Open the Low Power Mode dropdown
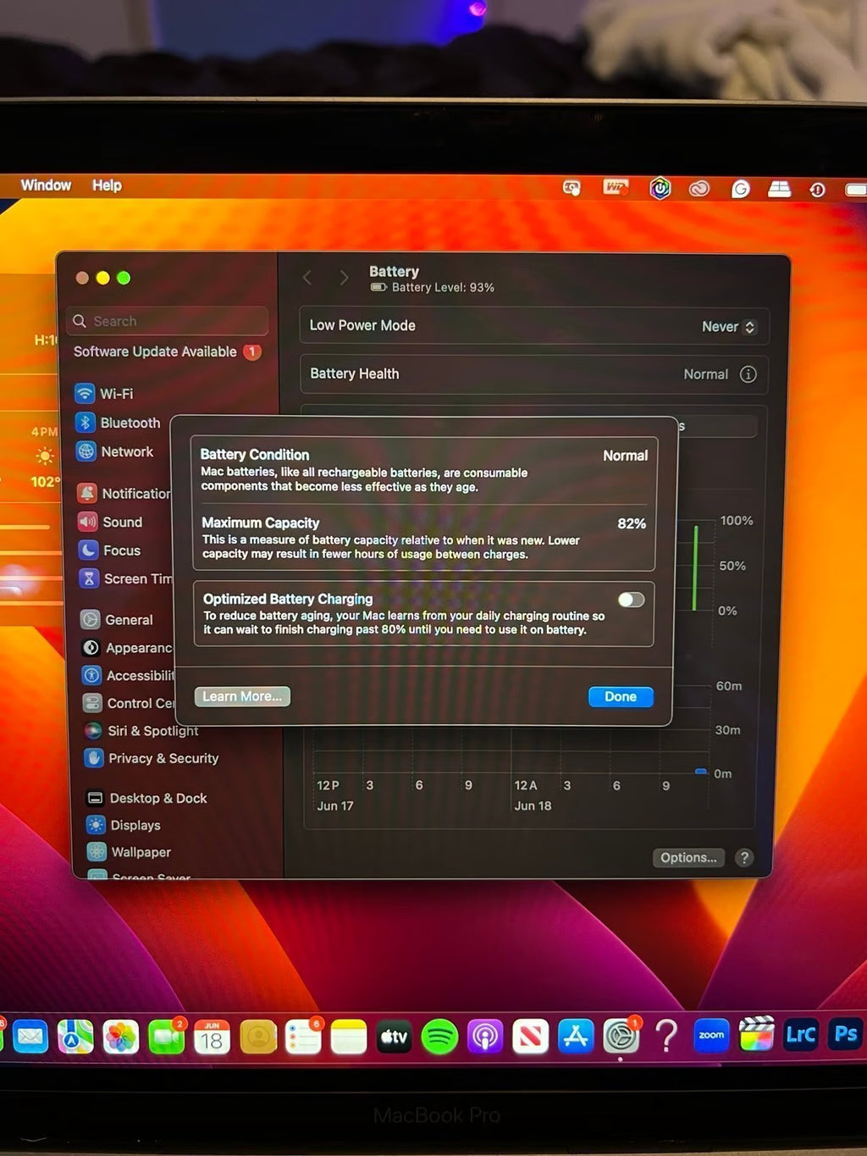 728,327
